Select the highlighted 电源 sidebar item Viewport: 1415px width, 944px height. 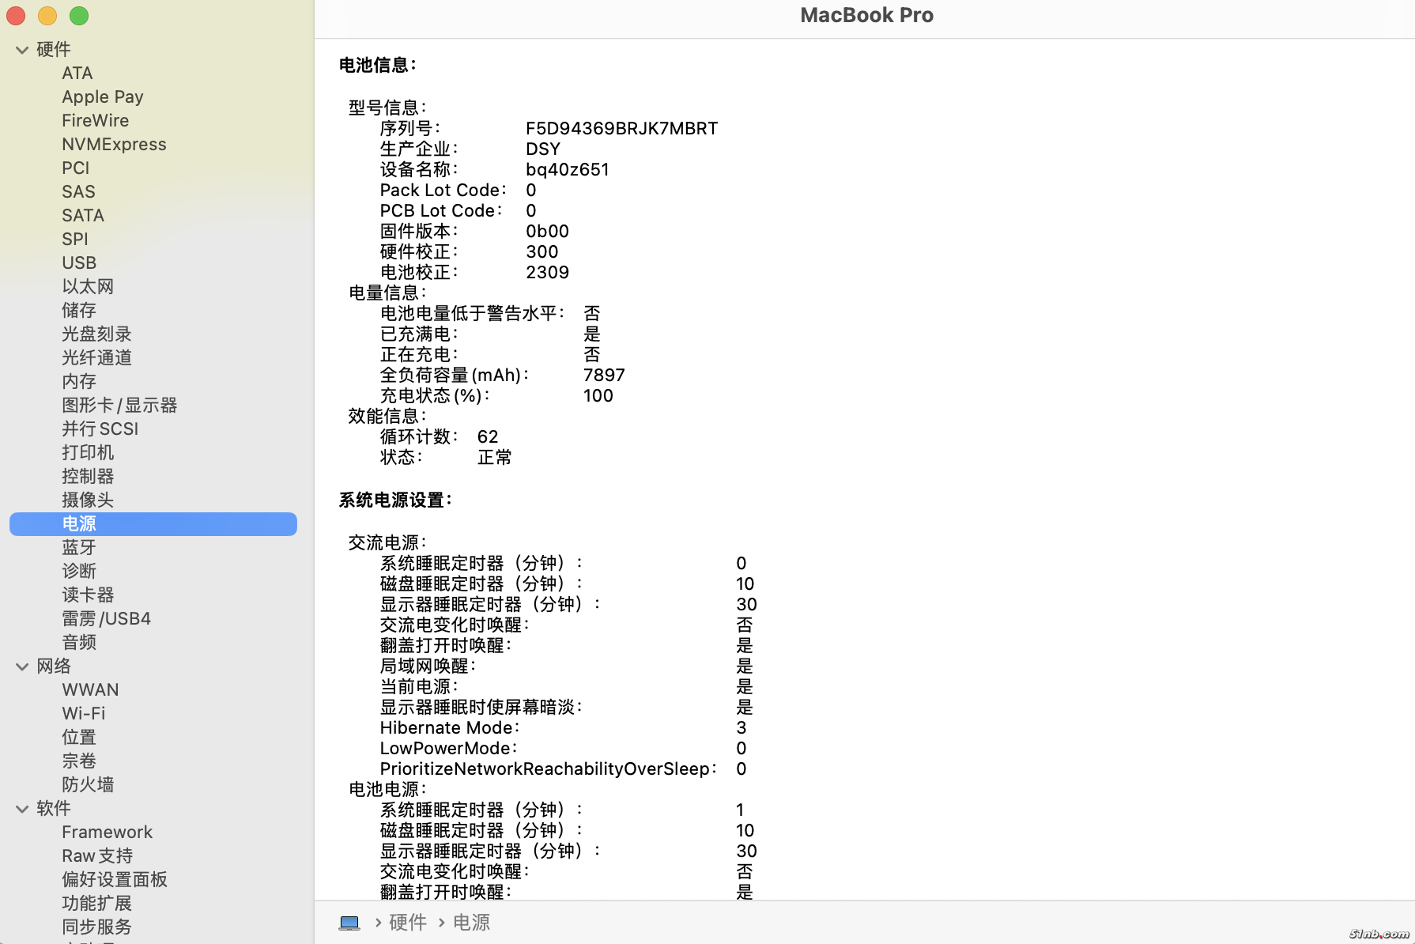[79, 523]
